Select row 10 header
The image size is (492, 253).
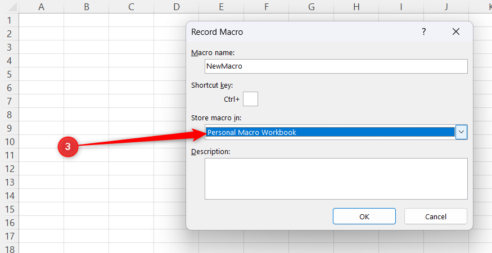click(10, 142)
